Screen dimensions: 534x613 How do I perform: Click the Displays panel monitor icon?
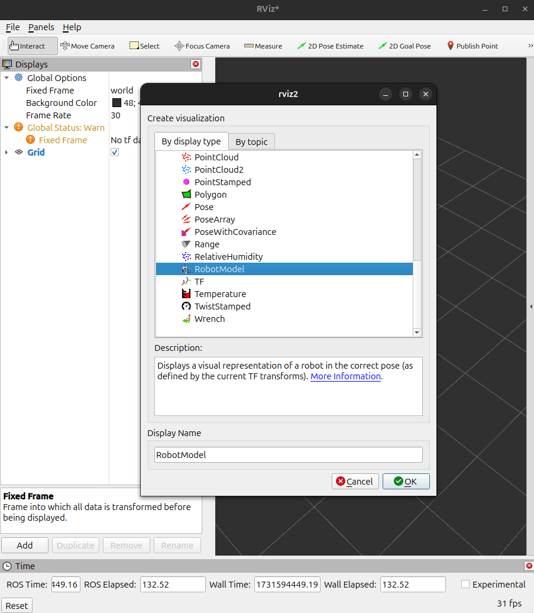pos(7,64)
